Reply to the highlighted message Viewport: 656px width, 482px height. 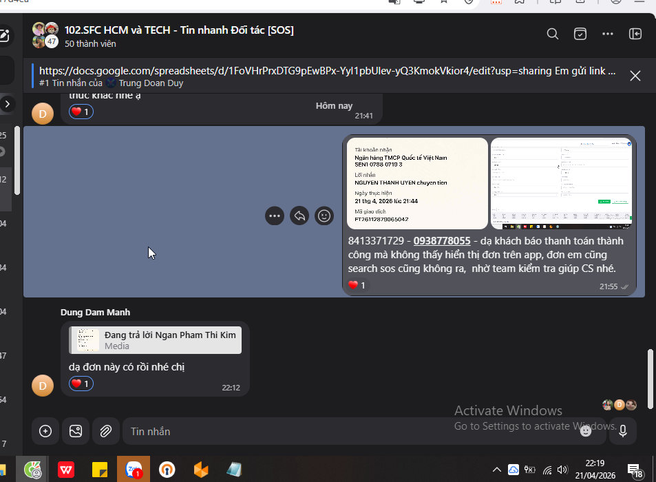point(299,216)
